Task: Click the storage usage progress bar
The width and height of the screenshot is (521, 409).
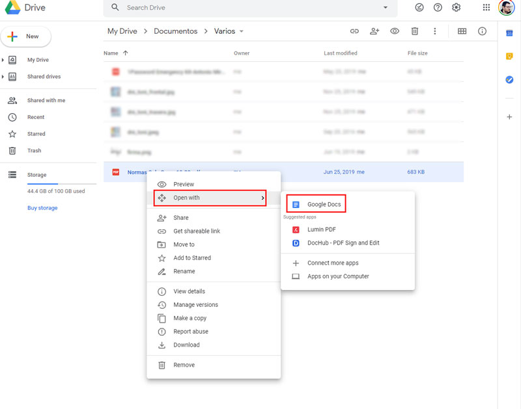Action: [x=52, y=184]
